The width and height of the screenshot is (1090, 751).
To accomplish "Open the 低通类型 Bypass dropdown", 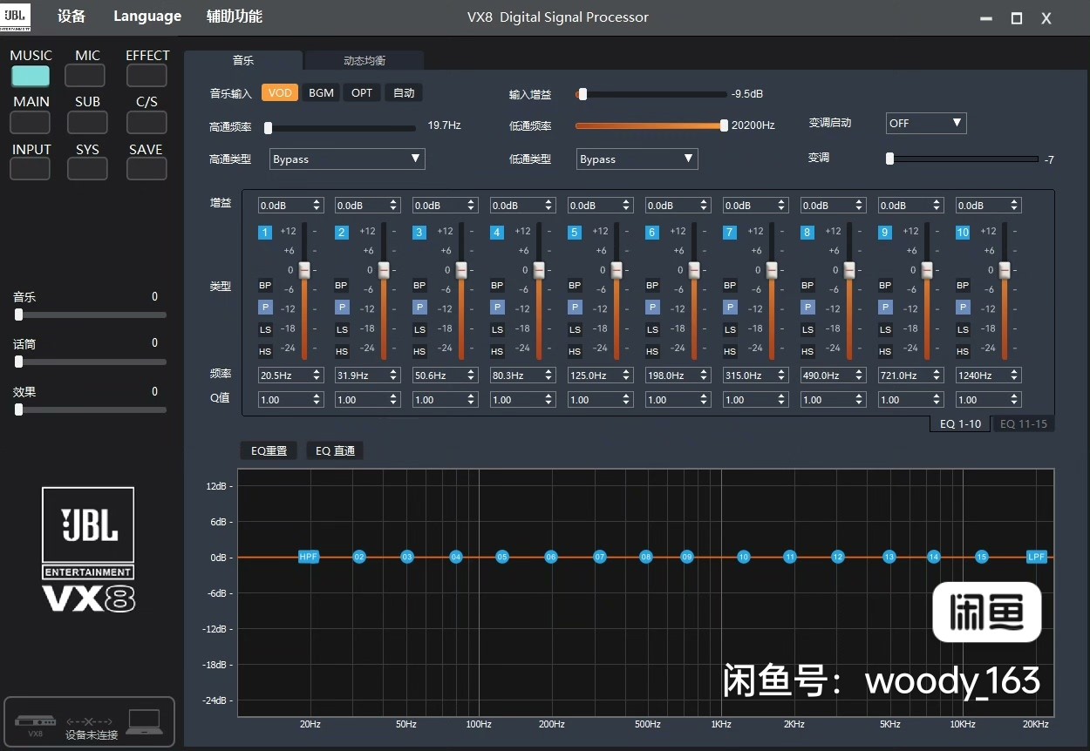I will click(x=637, y=159).
